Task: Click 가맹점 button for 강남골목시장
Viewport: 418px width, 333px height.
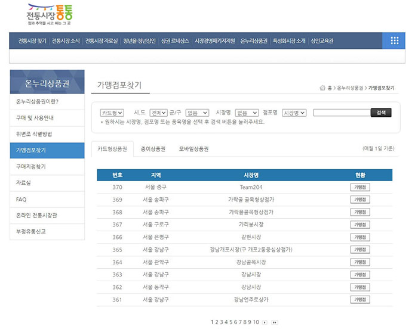Action: click(x=360, y=262)
